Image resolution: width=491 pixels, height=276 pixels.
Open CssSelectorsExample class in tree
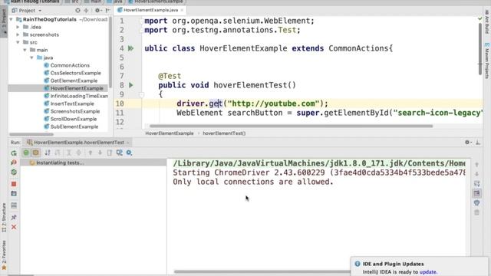(75, 73)
